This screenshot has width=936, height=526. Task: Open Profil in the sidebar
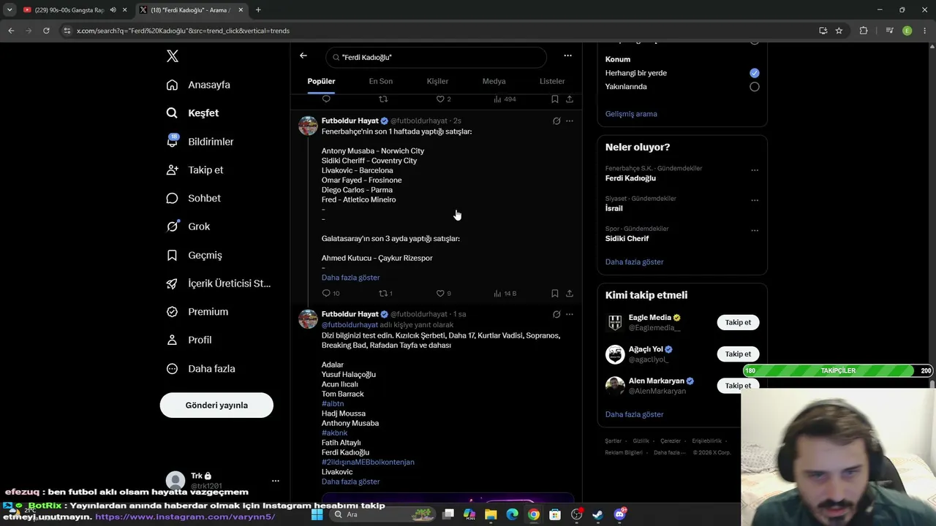pyautogui.click(x=189, y=340)
